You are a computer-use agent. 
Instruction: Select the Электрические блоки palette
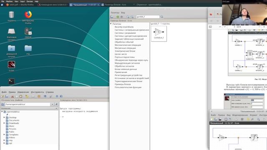point(125,51)
